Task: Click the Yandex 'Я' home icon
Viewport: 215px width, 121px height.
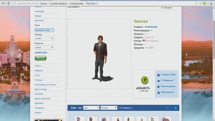Action: coord(8,3)
